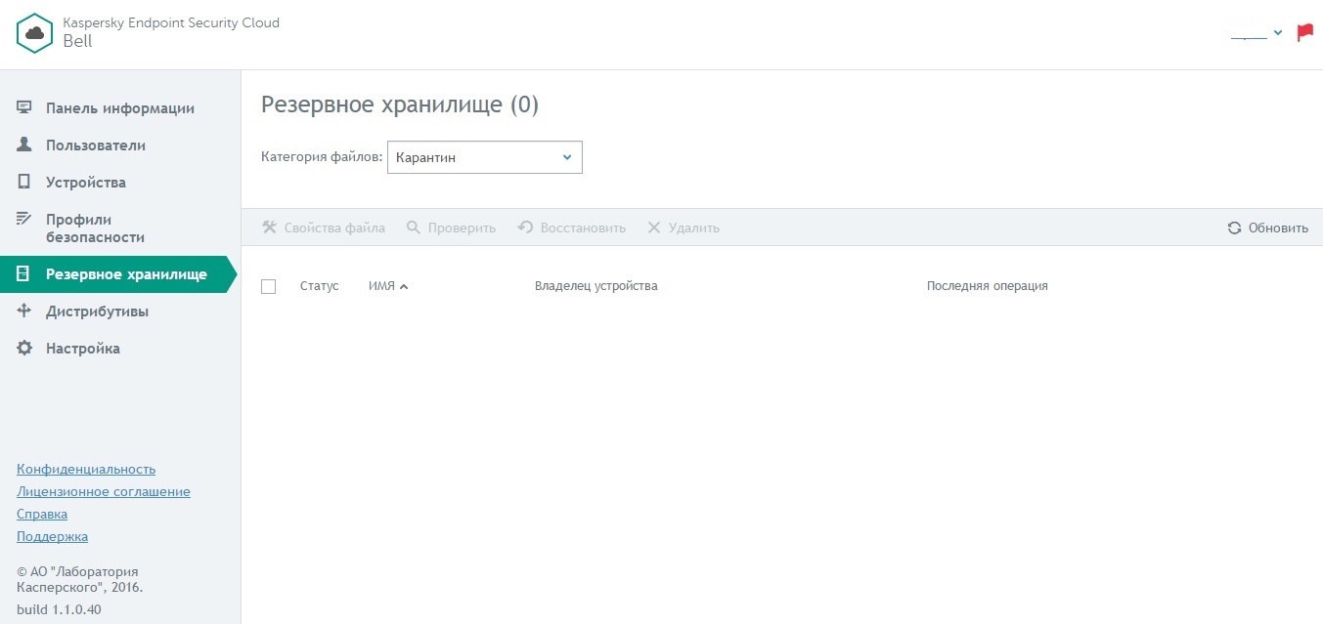Open the Устройства section

[x=86, y=183]
